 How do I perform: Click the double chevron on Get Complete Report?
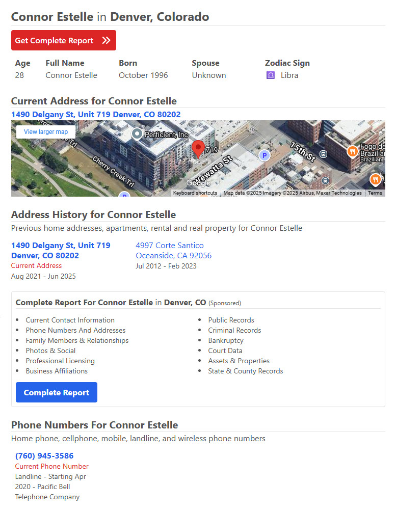click(106, 40)
